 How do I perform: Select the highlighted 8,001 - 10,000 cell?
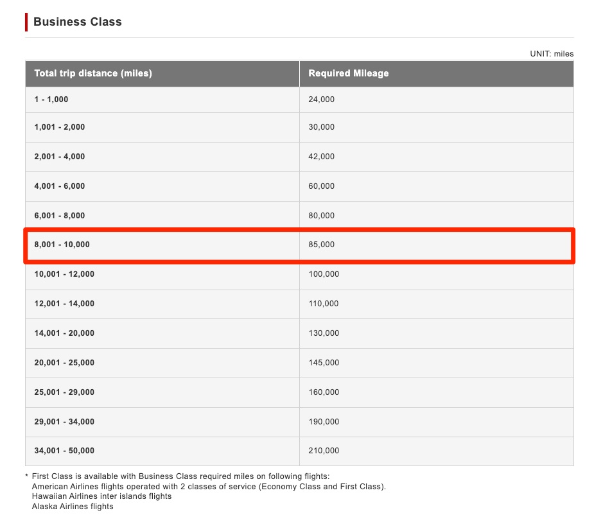pyautogui.click(x=62, y=245)
